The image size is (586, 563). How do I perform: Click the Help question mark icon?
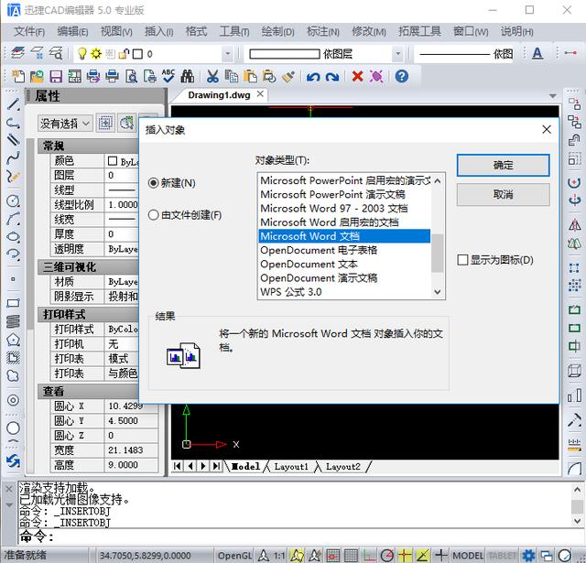401,77
